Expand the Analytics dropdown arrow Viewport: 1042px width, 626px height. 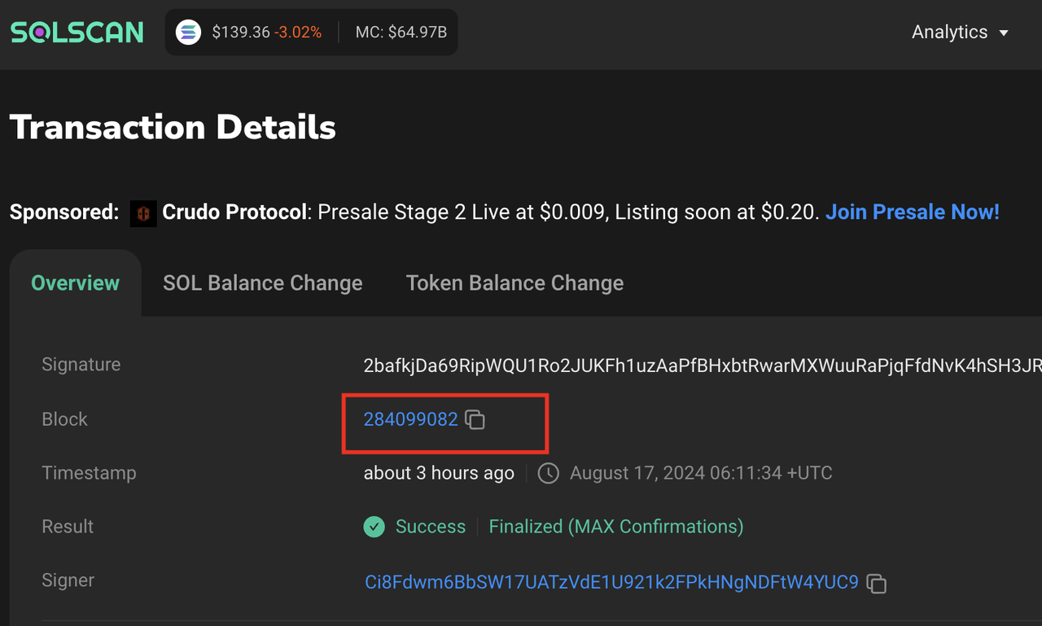(1004, 33)
